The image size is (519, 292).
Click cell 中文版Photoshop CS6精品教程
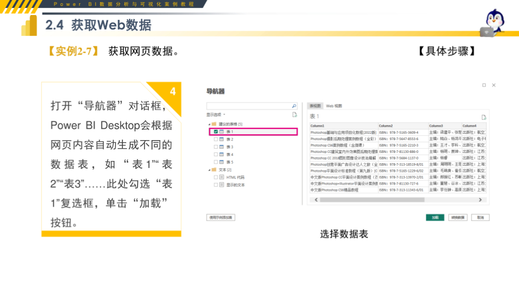tap(344, 190)
